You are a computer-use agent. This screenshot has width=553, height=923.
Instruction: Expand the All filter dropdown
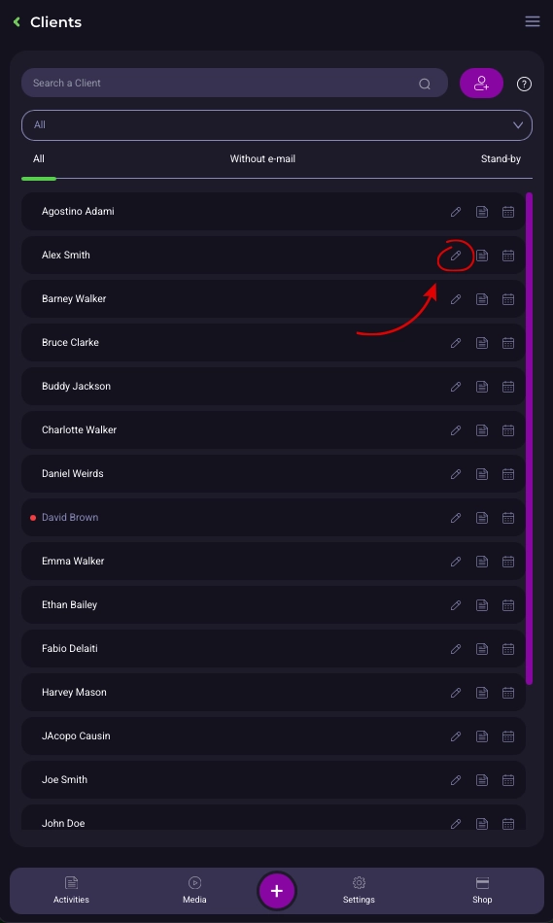277,124
